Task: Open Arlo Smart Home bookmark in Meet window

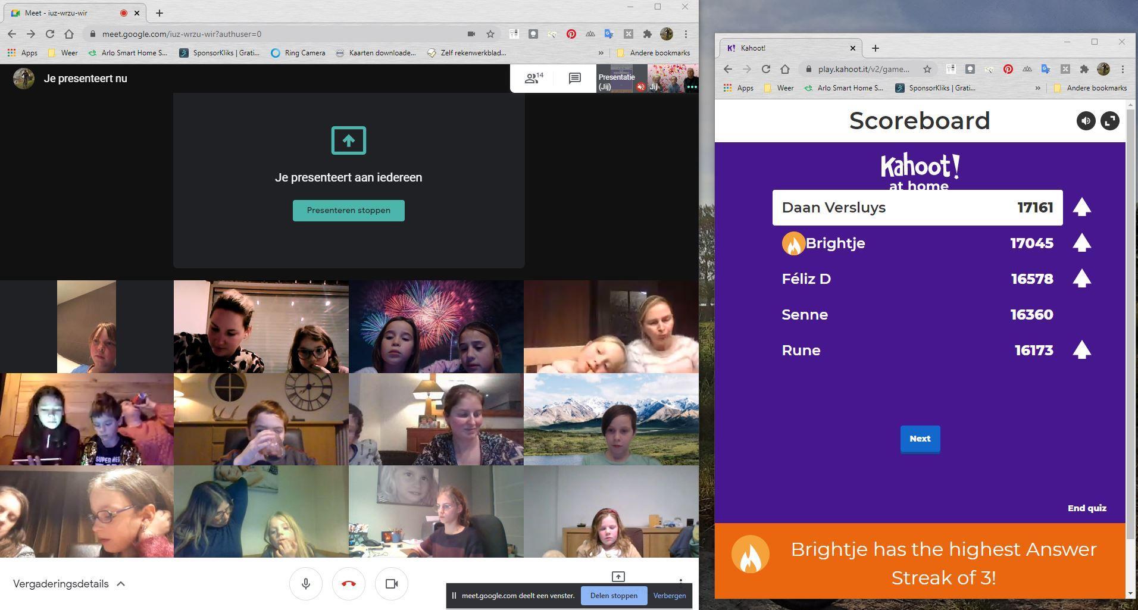Action: [x=127, y=52]
